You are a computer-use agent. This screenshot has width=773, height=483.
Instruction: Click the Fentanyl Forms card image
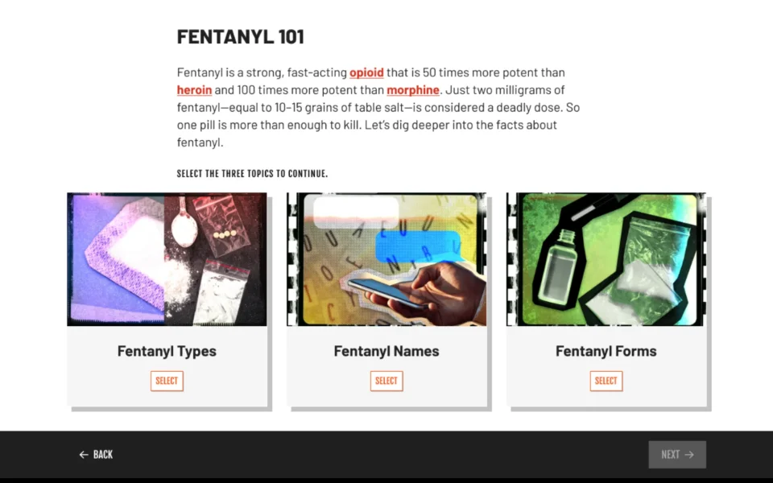coord(606,259)
